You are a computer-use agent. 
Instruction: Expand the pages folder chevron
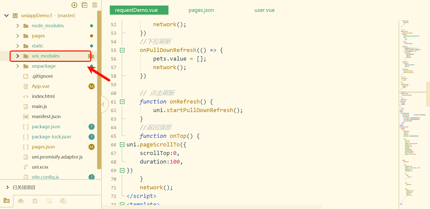click(18, 36)
